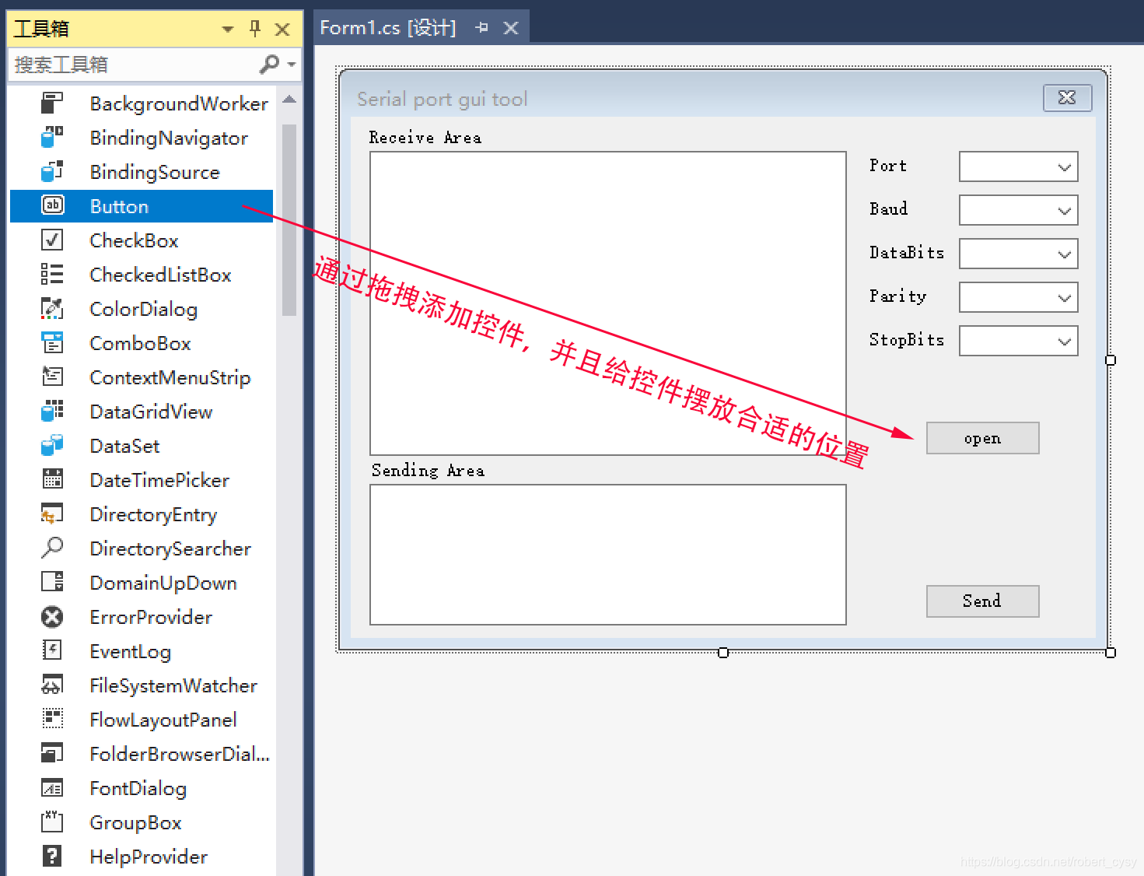The width and height of the screenshot is (1144, 876).
Task: Click the Button control icon in toolbox
Action: click(x=52, y=205)
